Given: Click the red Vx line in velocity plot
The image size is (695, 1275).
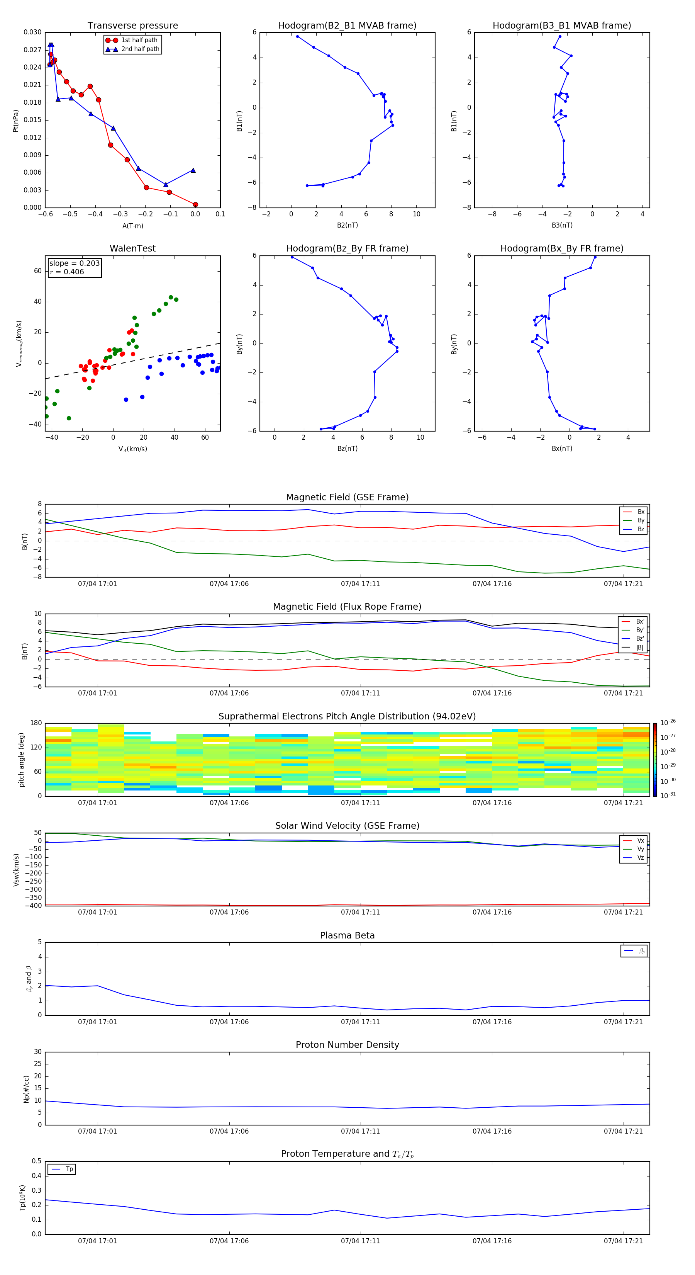Looking at the screenshot, I should pyautogui.click(x=347, y=905).
